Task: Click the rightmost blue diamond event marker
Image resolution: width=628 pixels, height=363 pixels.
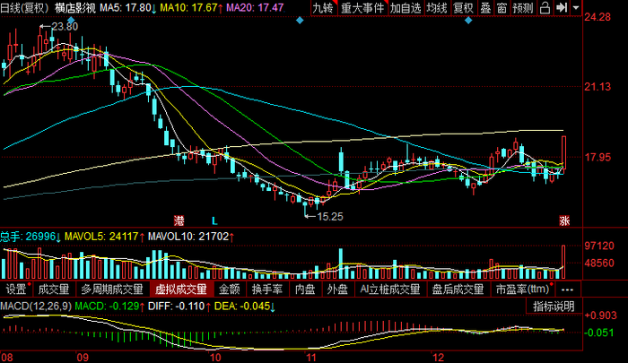Action: click(468, 20)
